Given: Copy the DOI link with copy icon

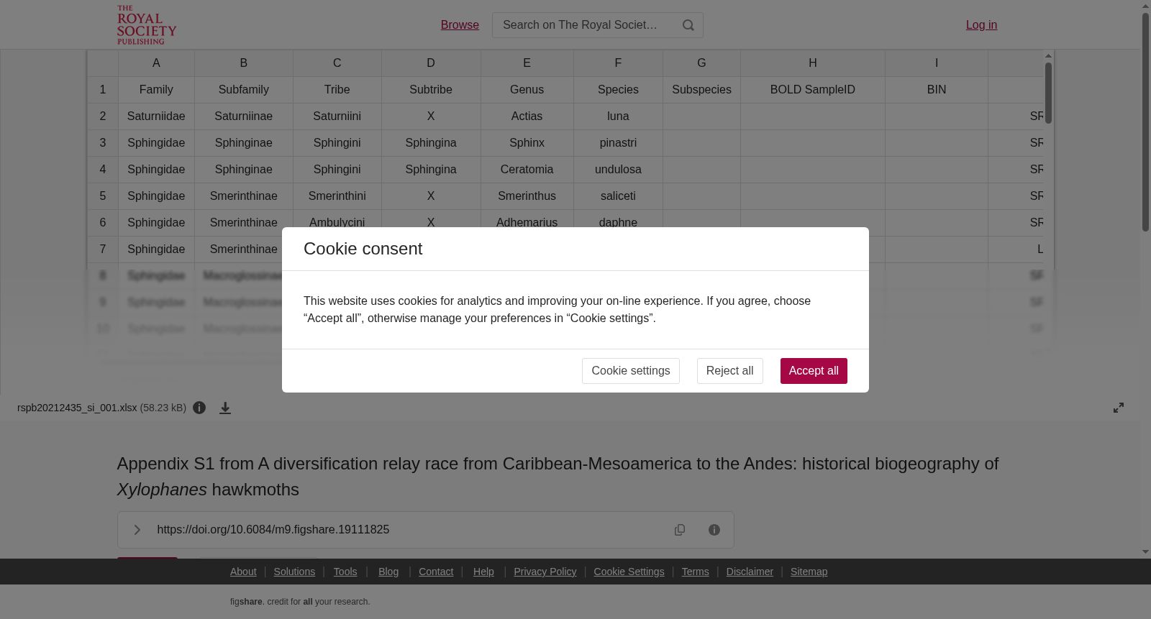Looking at the screenshot, I should (x=680, y=530).
